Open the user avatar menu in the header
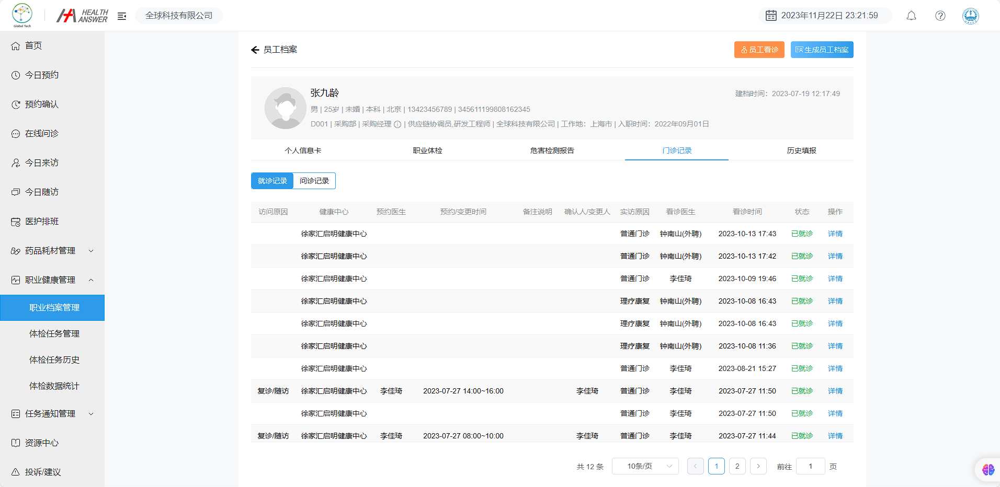Image resolution: width=1000 pixels, height=487 pixels. click(971, 16)
